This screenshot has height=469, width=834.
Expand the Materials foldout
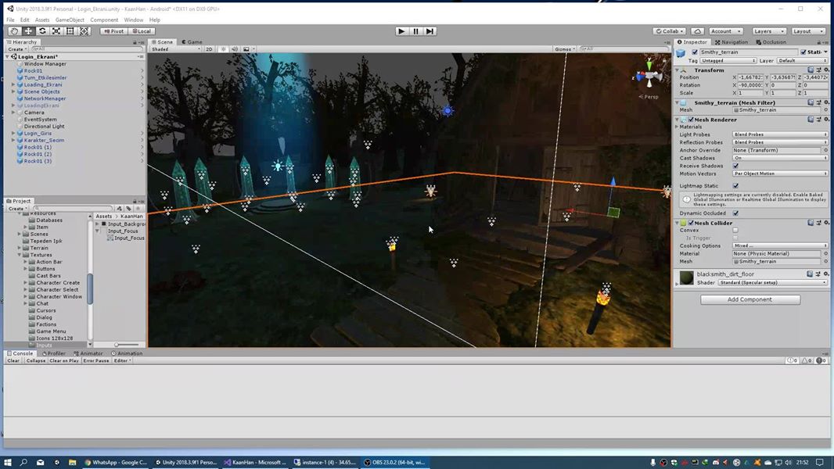click(677, 127)
